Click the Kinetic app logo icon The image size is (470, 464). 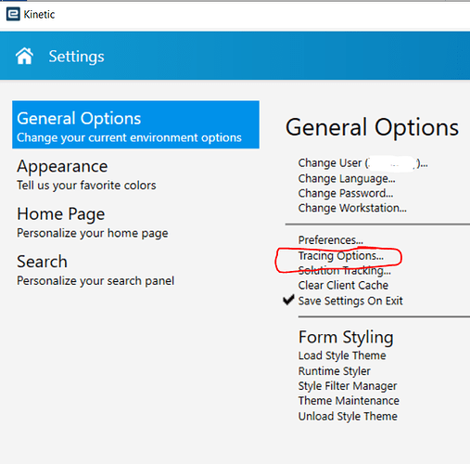pyautogui.click(x=13, y=14)
